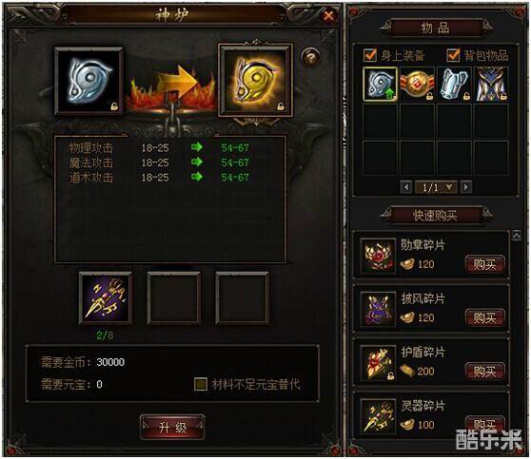
Task: Select the silver shield equipment in inventory
Action: 381,84
